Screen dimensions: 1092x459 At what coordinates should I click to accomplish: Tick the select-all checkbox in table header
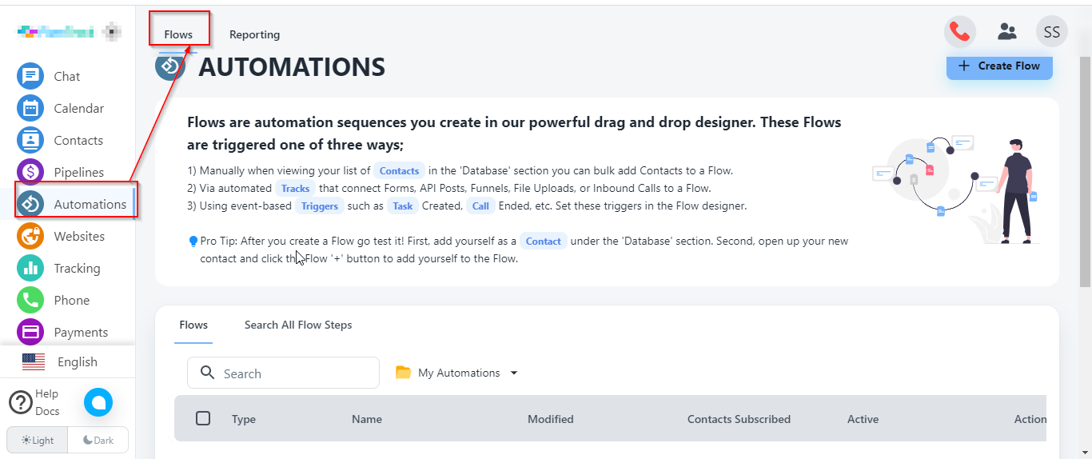pyautogui.click(x=203, y=418)
